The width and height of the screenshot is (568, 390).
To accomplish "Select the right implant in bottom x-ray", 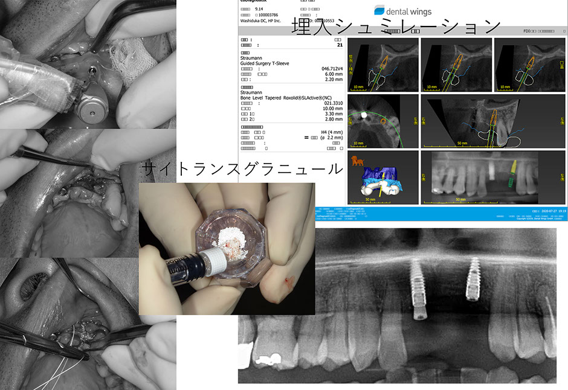I will 475,280.
